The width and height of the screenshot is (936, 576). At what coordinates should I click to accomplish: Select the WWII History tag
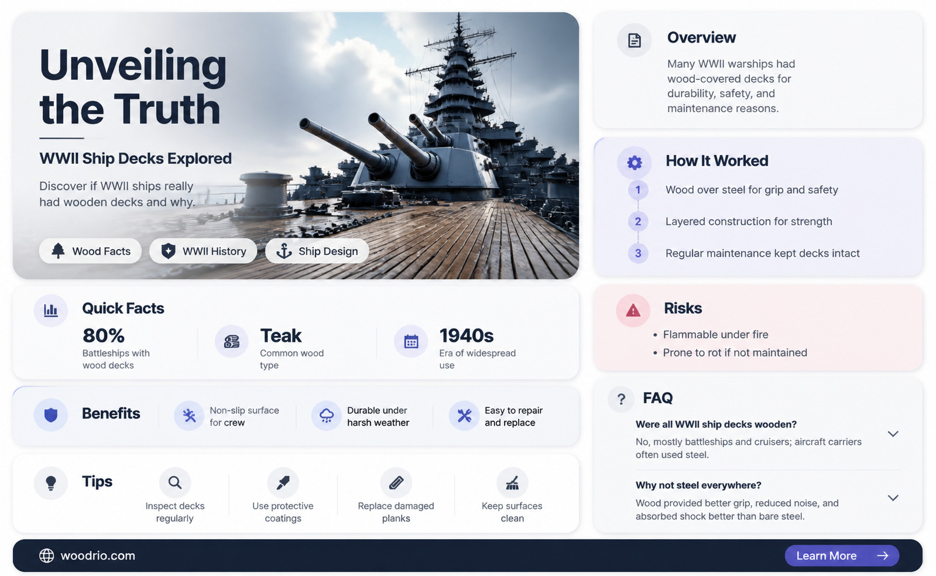click(203, 251)
